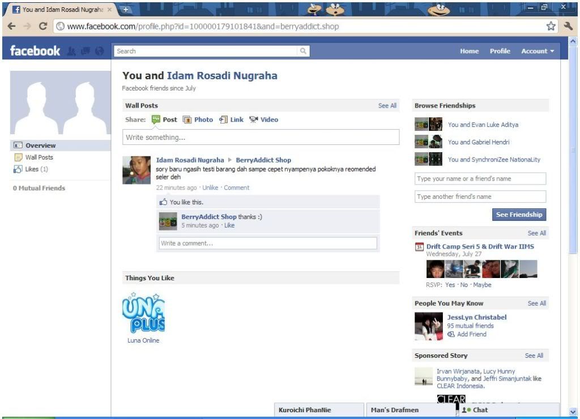Open Man's Drafmen chat tab
This screenshot has height=419, width=580.
[x=410, y=410]
